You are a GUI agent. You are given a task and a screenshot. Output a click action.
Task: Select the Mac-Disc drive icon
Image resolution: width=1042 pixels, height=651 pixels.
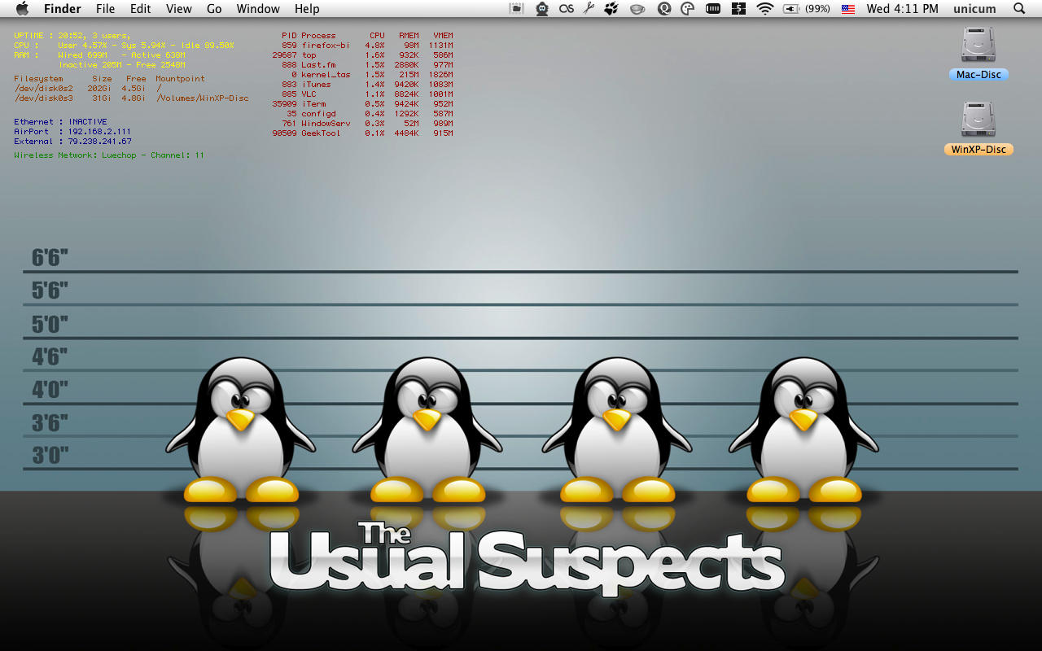tap(979, 44)
